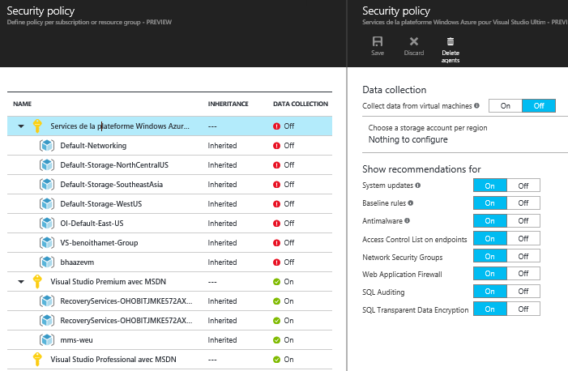Viewport: 568px width, 371px height.
Task: Click info icon beside Collect data from virtual machines
Action: (476, 105)
